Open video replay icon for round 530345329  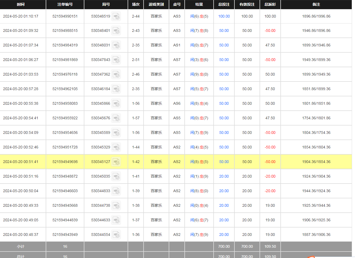click(116, 147)
